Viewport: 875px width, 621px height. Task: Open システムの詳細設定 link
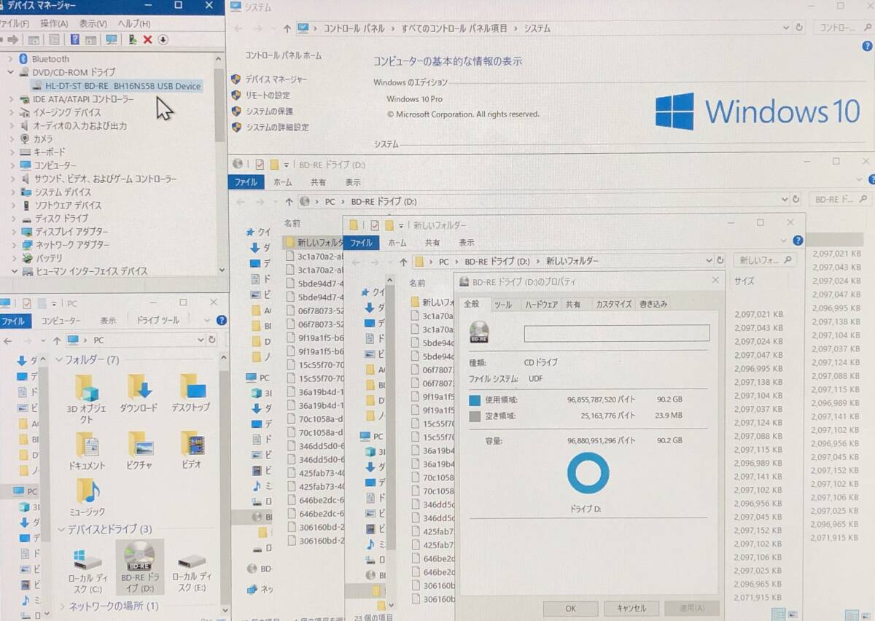click(277, 128)
